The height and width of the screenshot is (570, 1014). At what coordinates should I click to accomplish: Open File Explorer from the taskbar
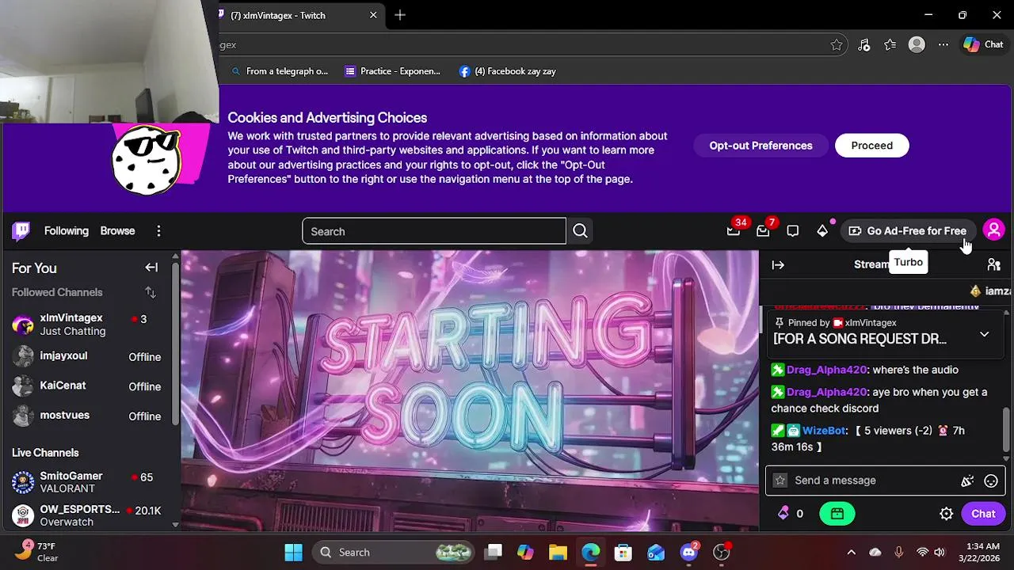558,553
